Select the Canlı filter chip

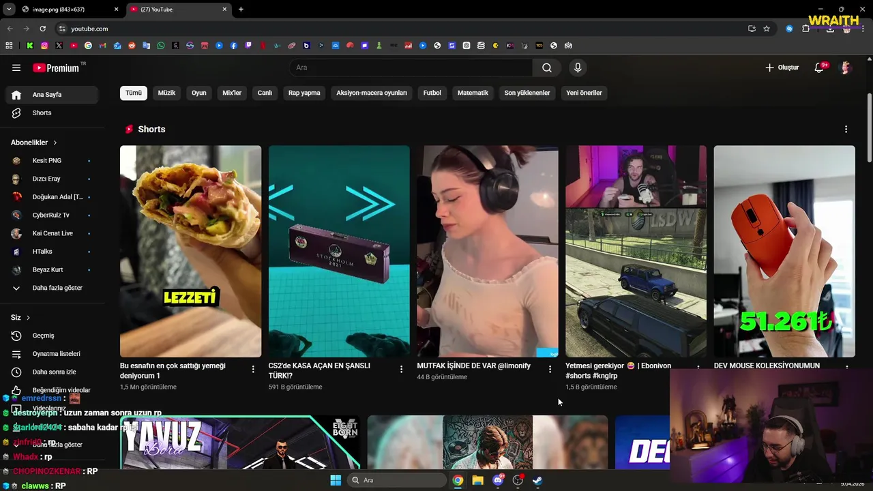click(265, 93)
